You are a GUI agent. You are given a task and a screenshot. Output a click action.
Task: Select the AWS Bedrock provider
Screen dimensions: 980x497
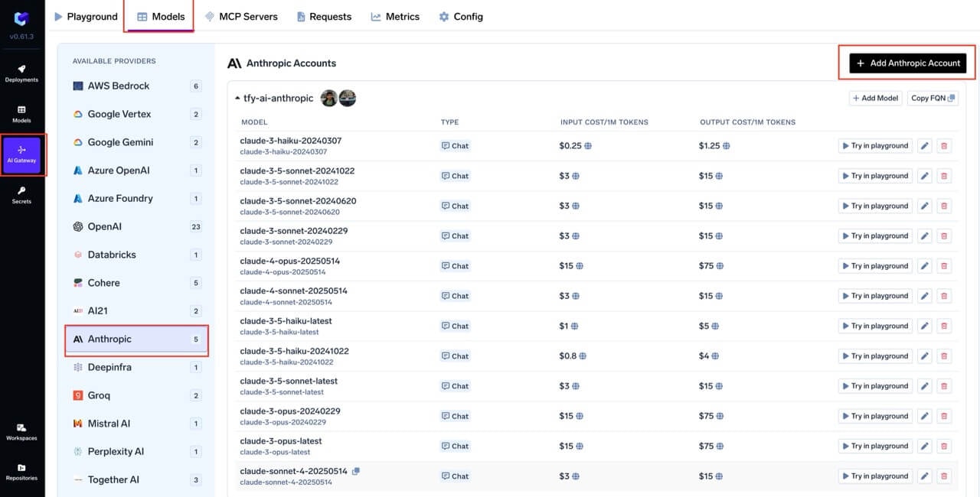[137, 86]
